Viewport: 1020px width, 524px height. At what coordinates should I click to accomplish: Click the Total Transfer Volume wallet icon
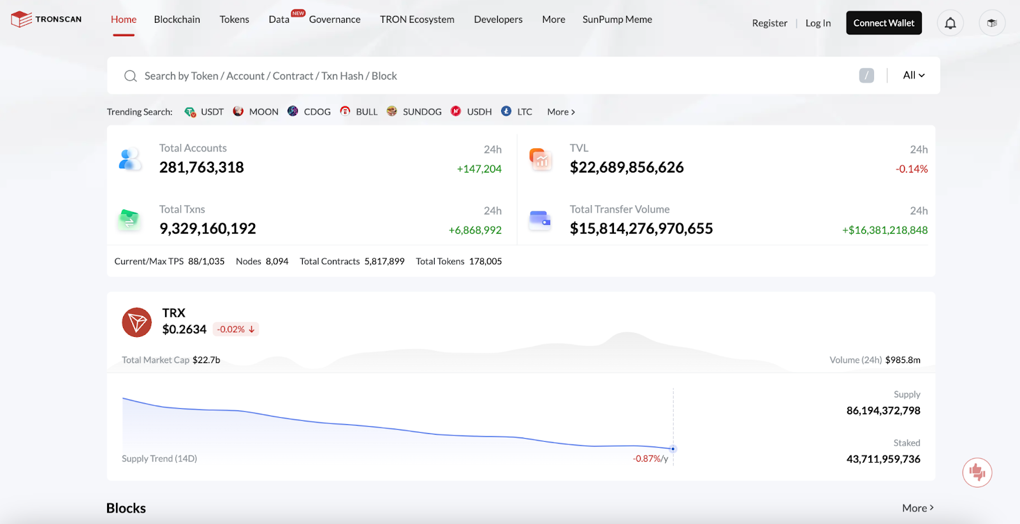(540, 220)
